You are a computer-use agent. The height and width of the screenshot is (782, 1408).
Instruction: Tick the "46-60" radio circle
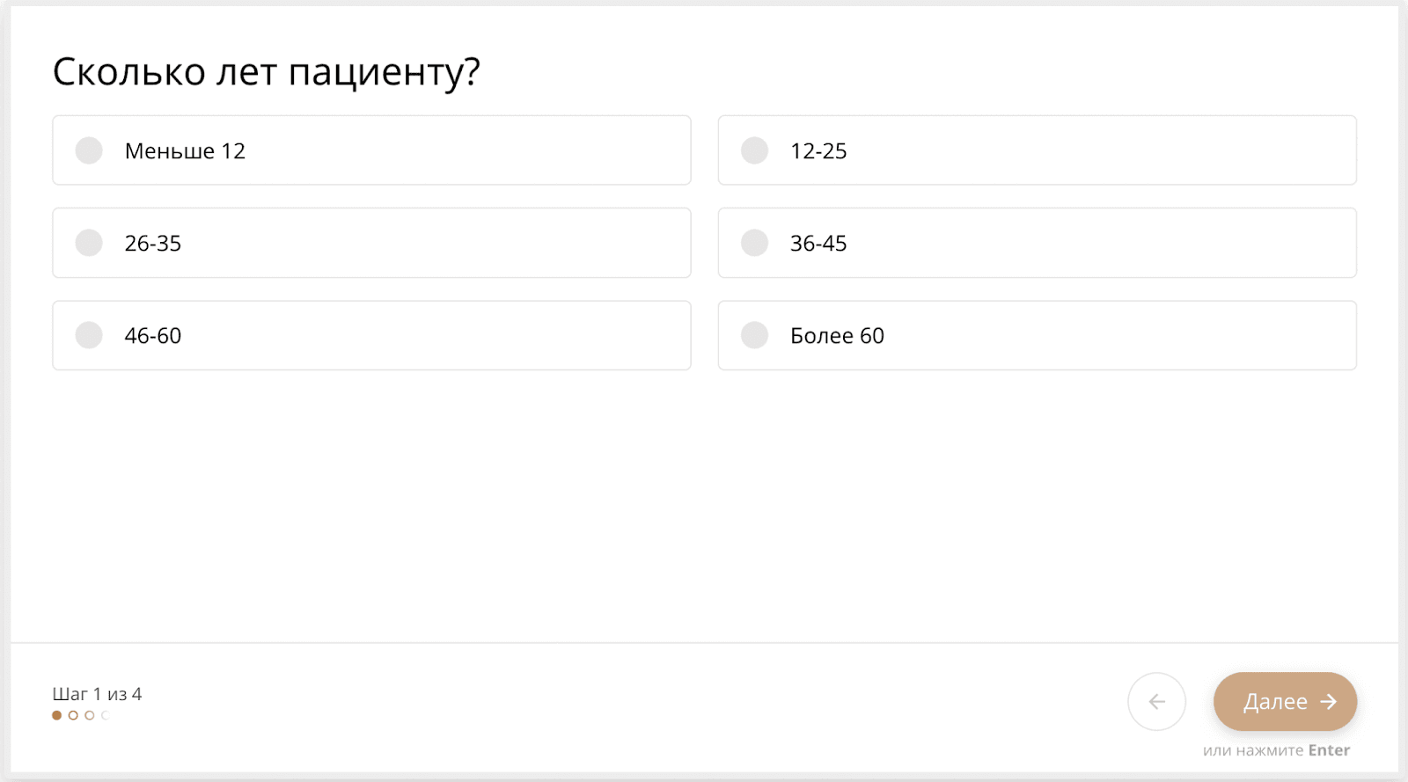(x=89, y=335)
